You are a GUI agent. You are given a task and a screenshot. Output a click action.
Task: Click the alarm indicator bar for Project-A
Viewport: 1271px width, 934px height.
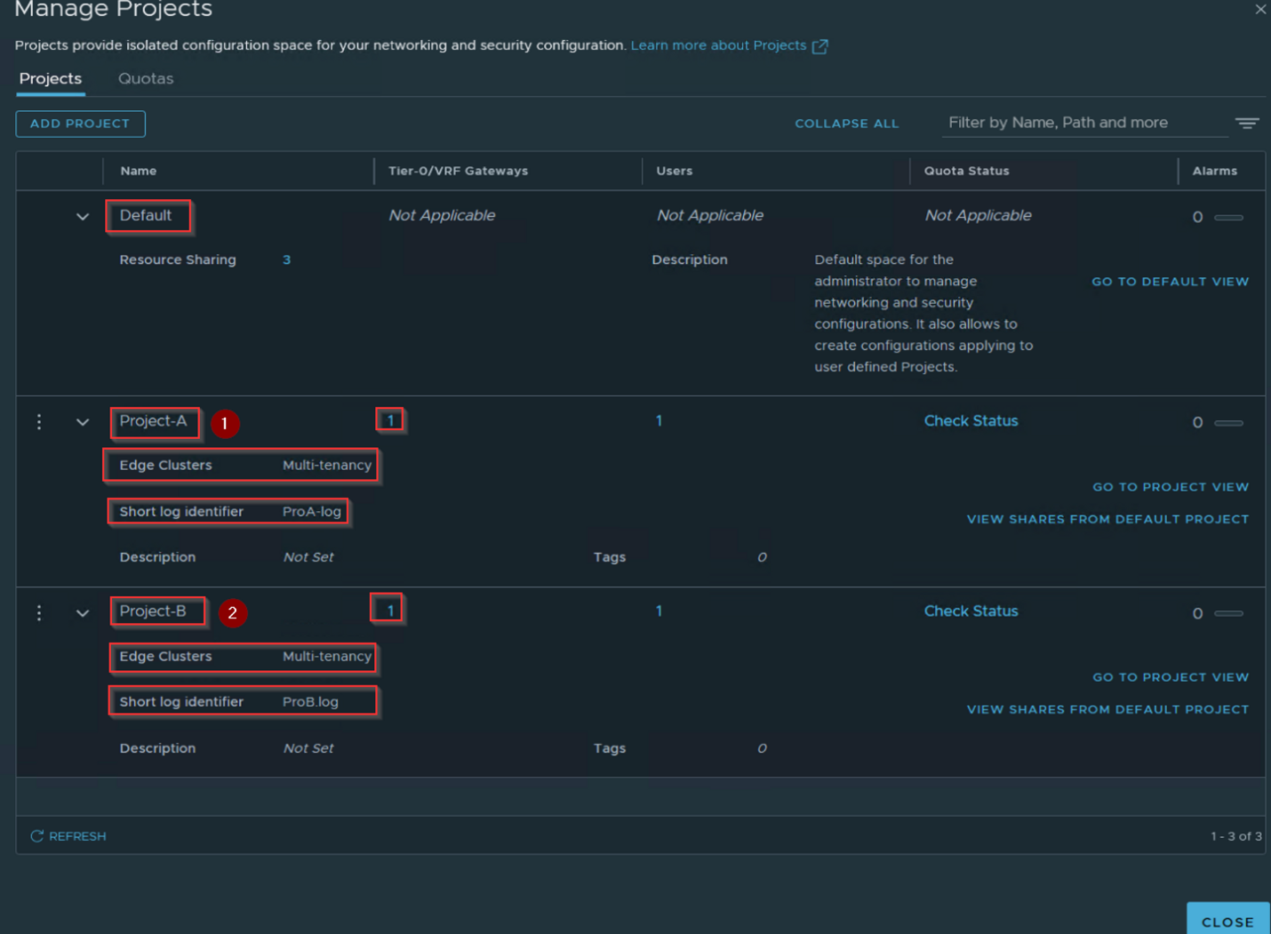point(1228,423)
